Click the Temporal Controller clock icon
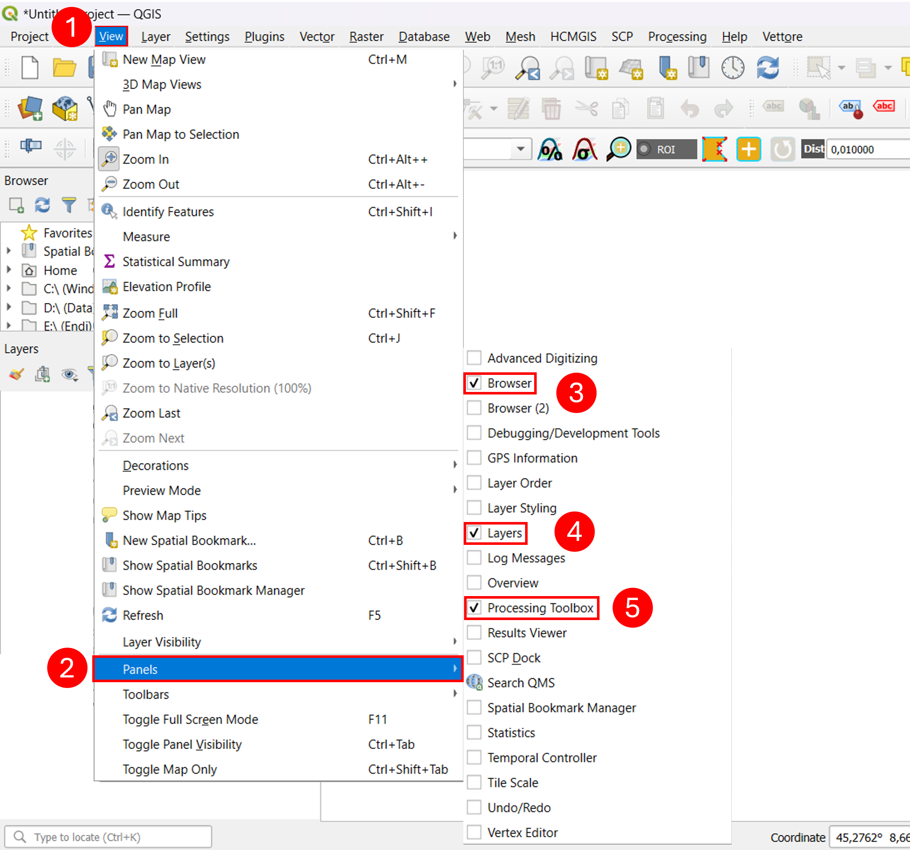The width and height of the screenshot is (910, 850). tap(732, 68)
